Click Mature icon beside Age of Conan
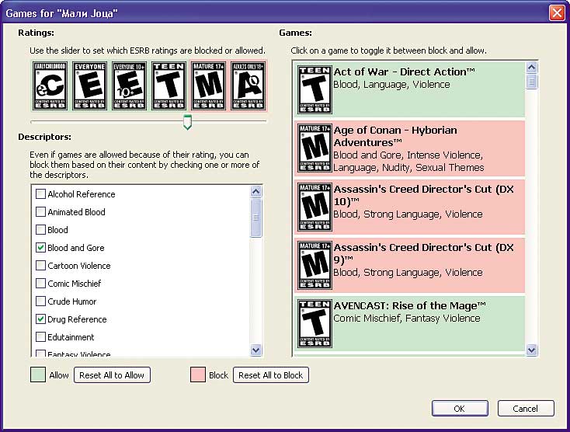The image size is (570, 432). (x=315, y=148)
